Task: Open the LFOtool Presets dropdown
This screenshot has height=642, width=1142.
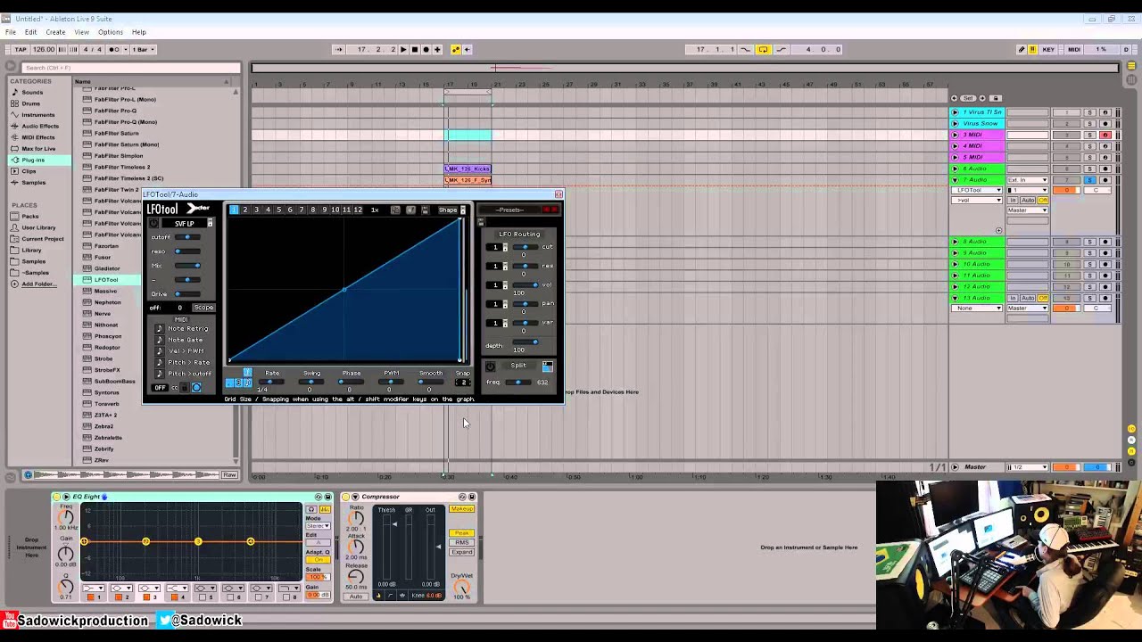Action: [509, 210]
